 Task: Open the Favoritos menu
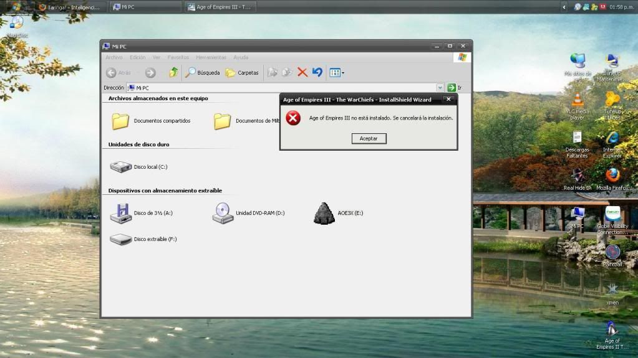pos(178,57)
